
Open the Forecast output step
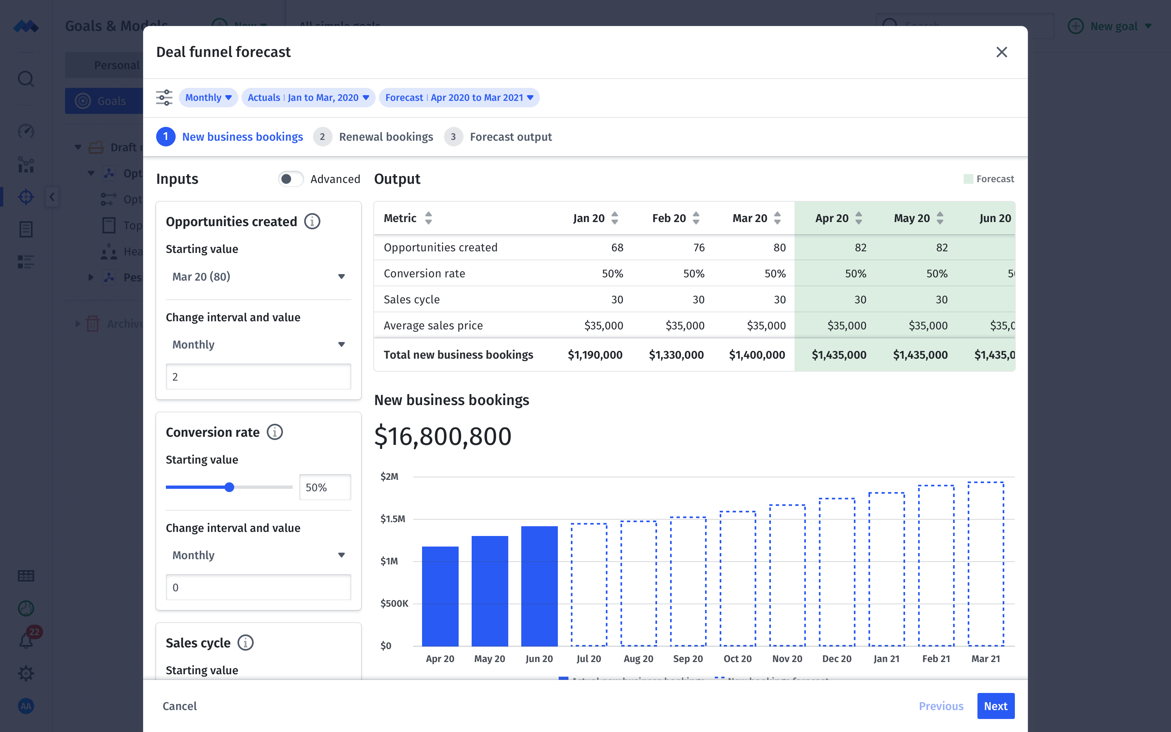[x=511, y=137]
